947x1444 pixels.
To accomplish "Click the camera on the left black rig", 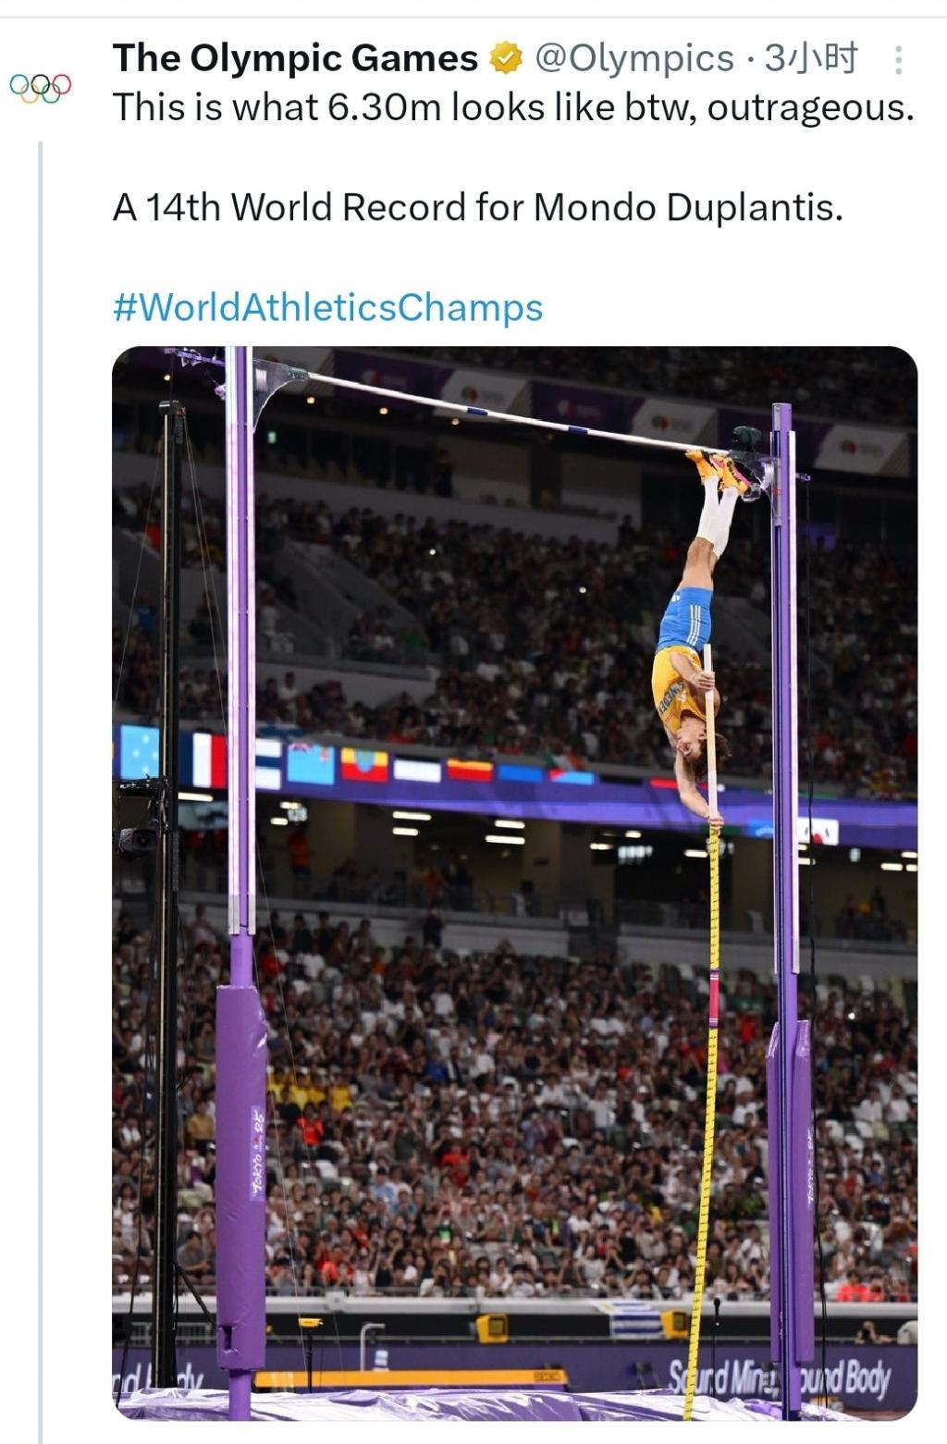I will click(x=139, y=835).
